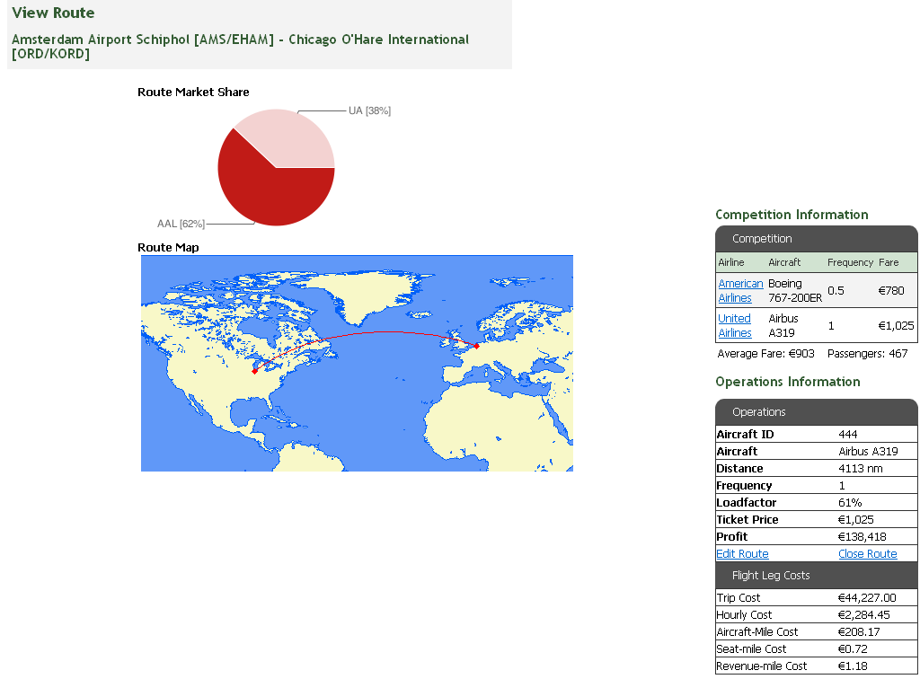The image size is (920, 679).
Task: Click the Fare column header
Action: 889,262
